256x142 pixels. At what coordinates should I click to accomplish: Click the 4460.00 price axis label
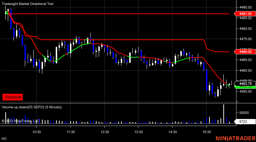coord(245,71)
